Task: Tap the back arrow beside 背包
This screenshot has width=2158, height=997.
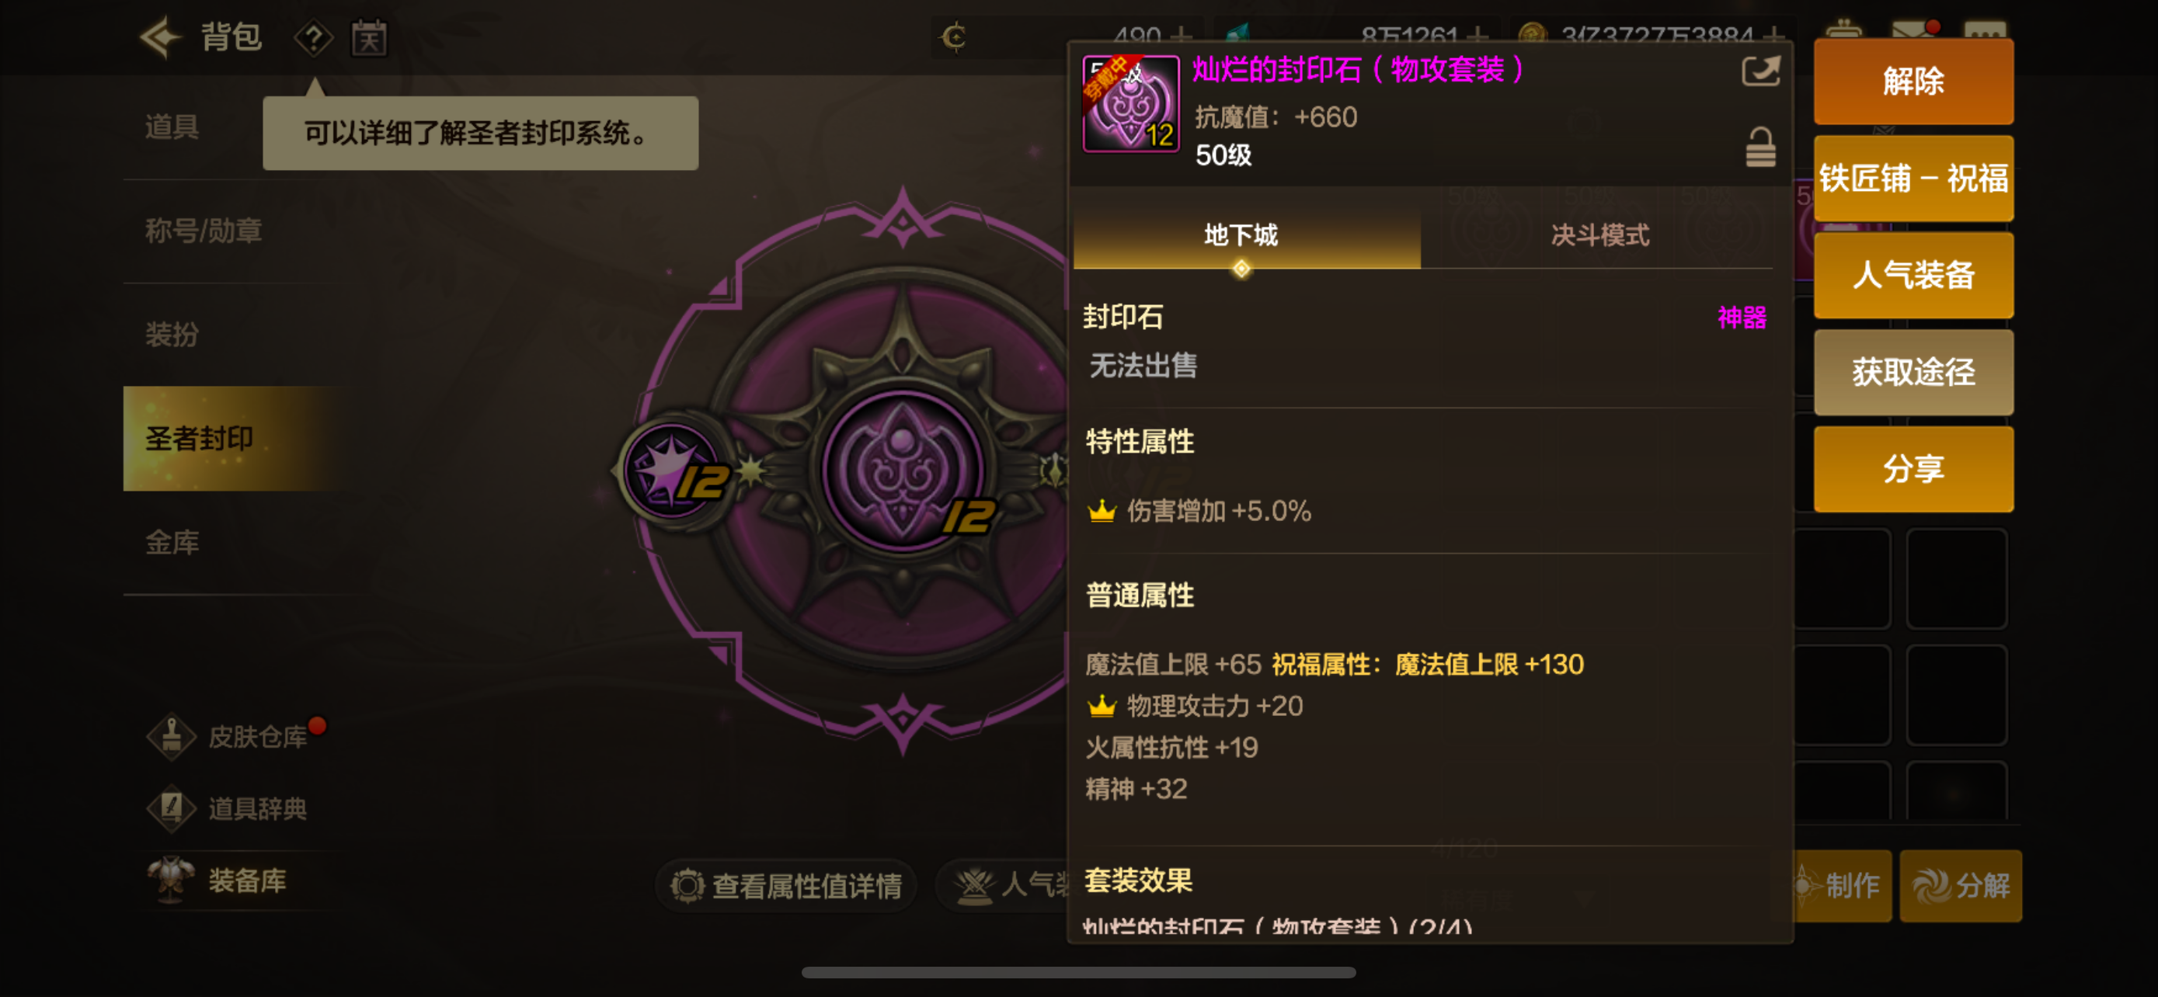Action: click(161, 36)
